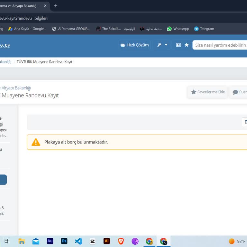This screenshot has width=247, height=247.
Task: Open the Mail app from taskbar
Action: 36,241
